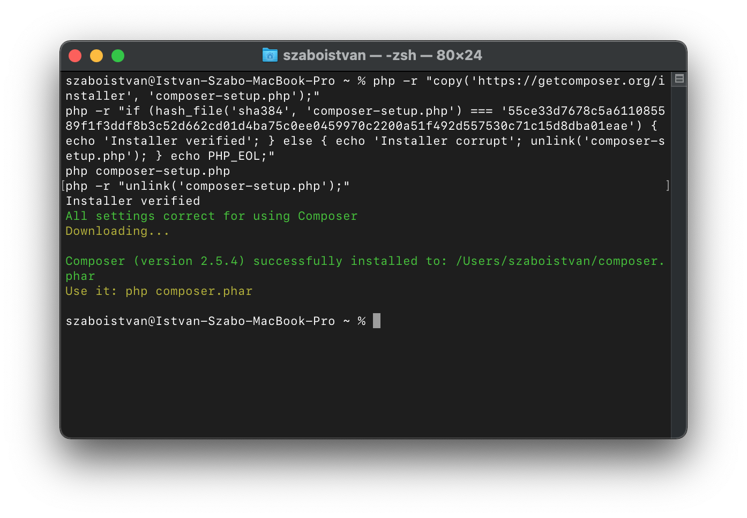Click the 'php composer-setup.php' command line
The image size is (747, 518).
pos(148,171)
